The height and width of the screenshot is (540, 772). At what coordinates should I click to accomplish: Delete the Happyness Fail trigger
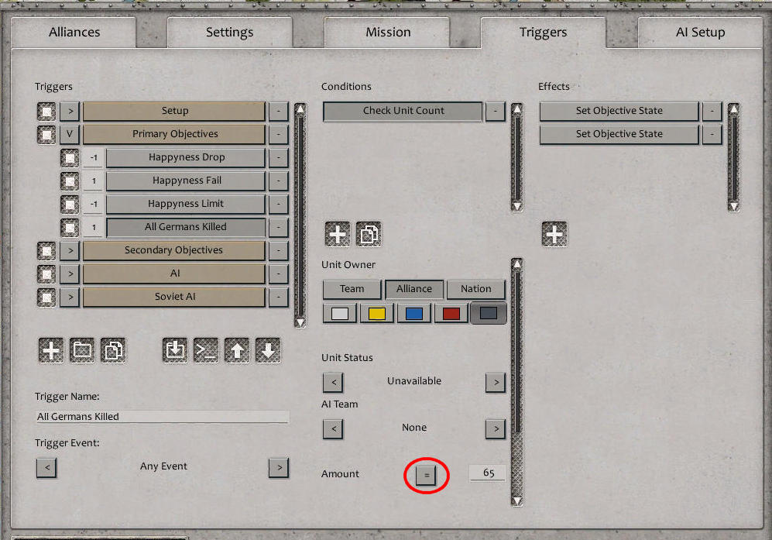(x=279, y=181)
